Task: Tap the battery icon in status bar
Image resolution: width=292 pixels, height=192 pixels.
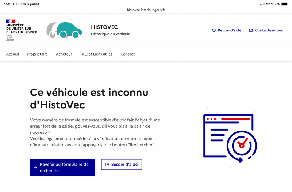Action: pos(285,4)
